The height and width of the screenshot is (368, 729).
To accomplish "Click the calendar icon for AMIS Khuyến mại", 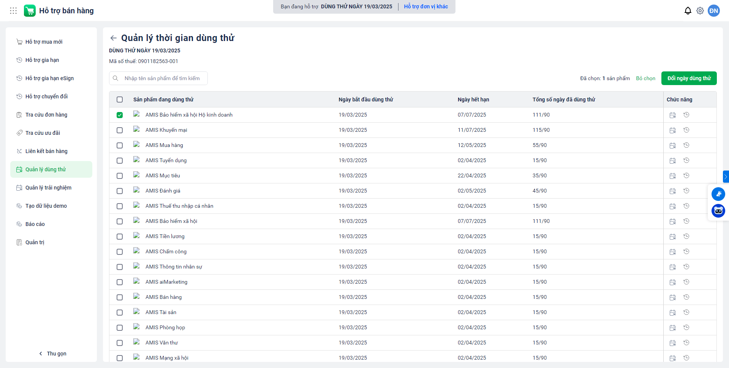I will pyautogui.click(x=672, y=130).
